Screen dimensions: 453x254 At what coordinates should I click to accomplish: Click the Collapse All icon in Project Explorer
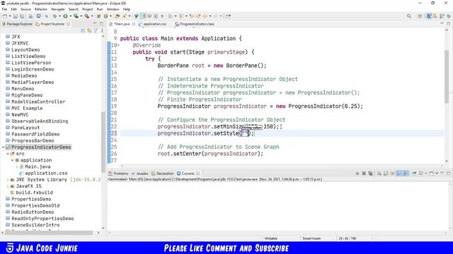(x=83, y=30)
